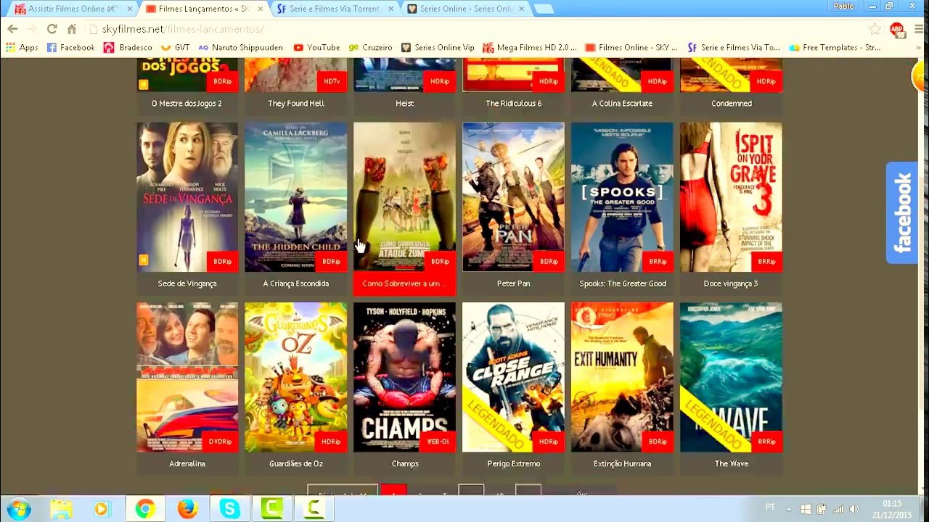Click the A Colina Escarlate title link
This screenshot has height=522, width=929.
coord(622,103)
